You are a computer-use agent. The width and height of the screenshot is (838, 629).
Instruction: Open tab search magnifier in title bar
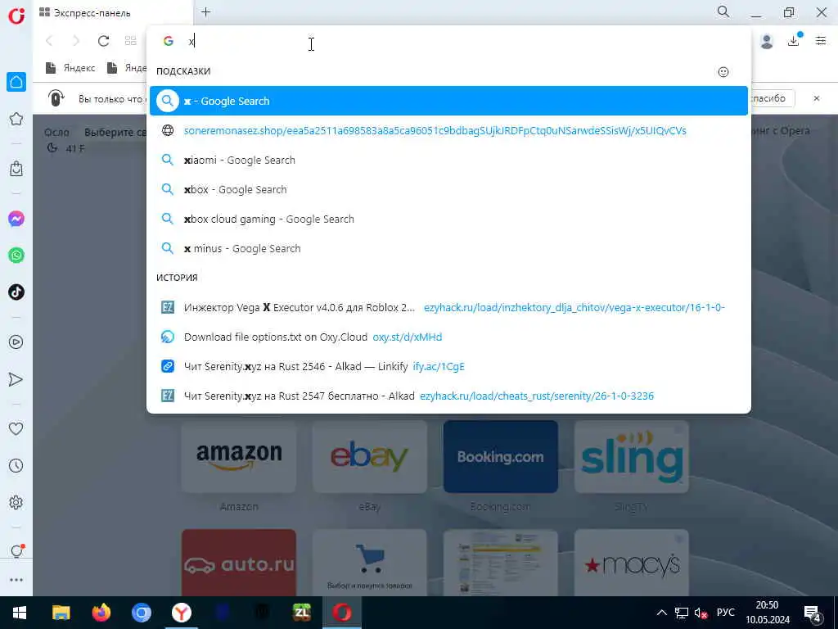(x=723, y=11)
